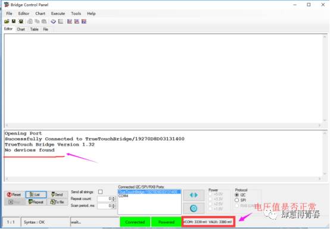Viewport: 330px width, 229px height.
Task: Click the Repeat button
Action: [x=36, y=202]
